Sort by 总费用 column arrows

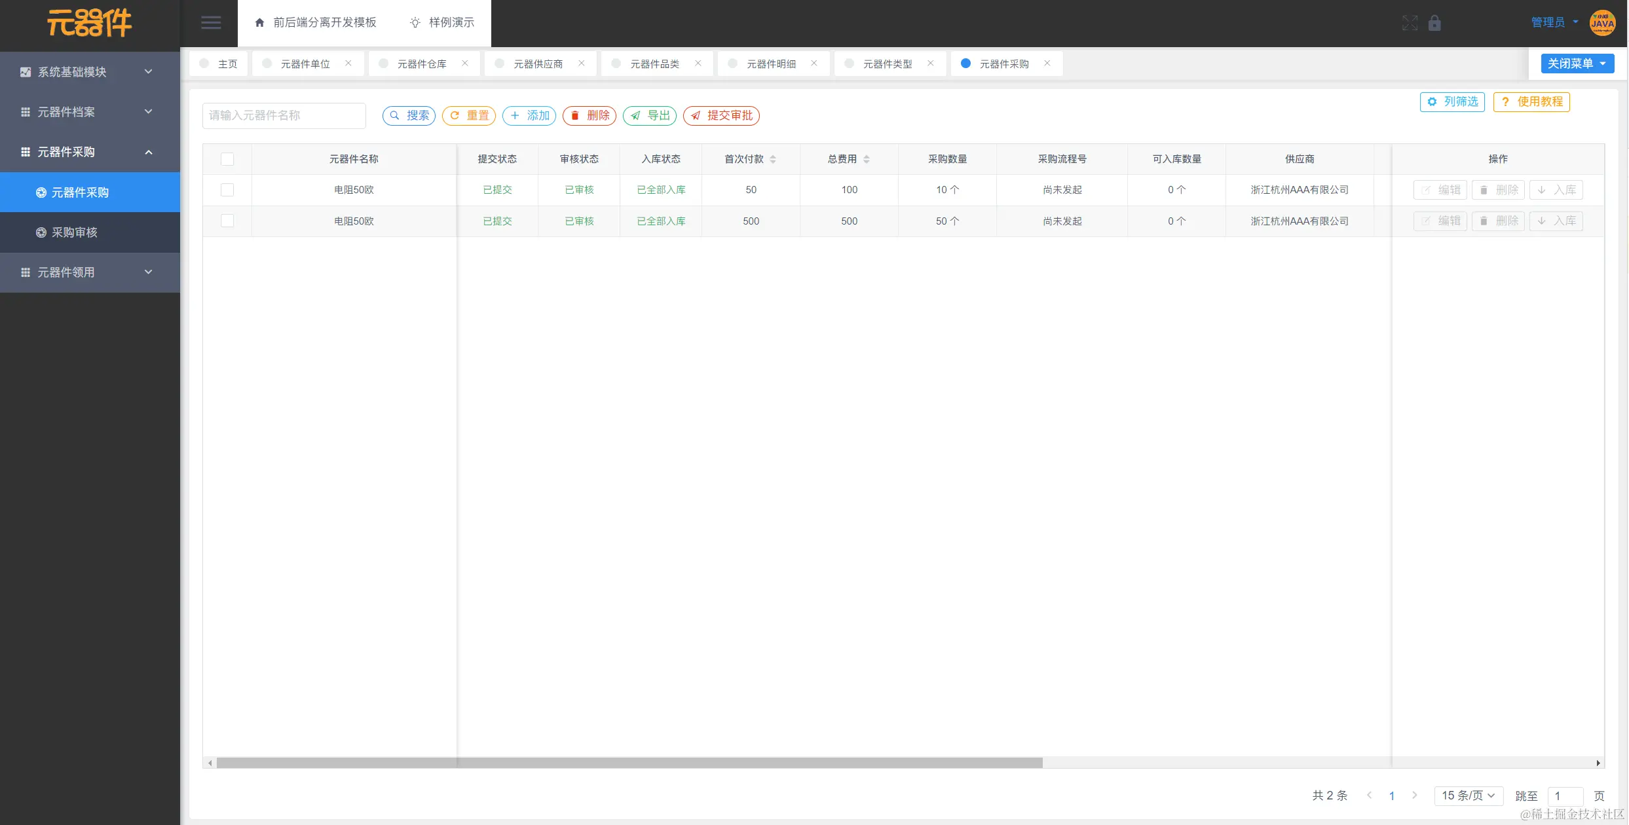(x=867, y=159)
